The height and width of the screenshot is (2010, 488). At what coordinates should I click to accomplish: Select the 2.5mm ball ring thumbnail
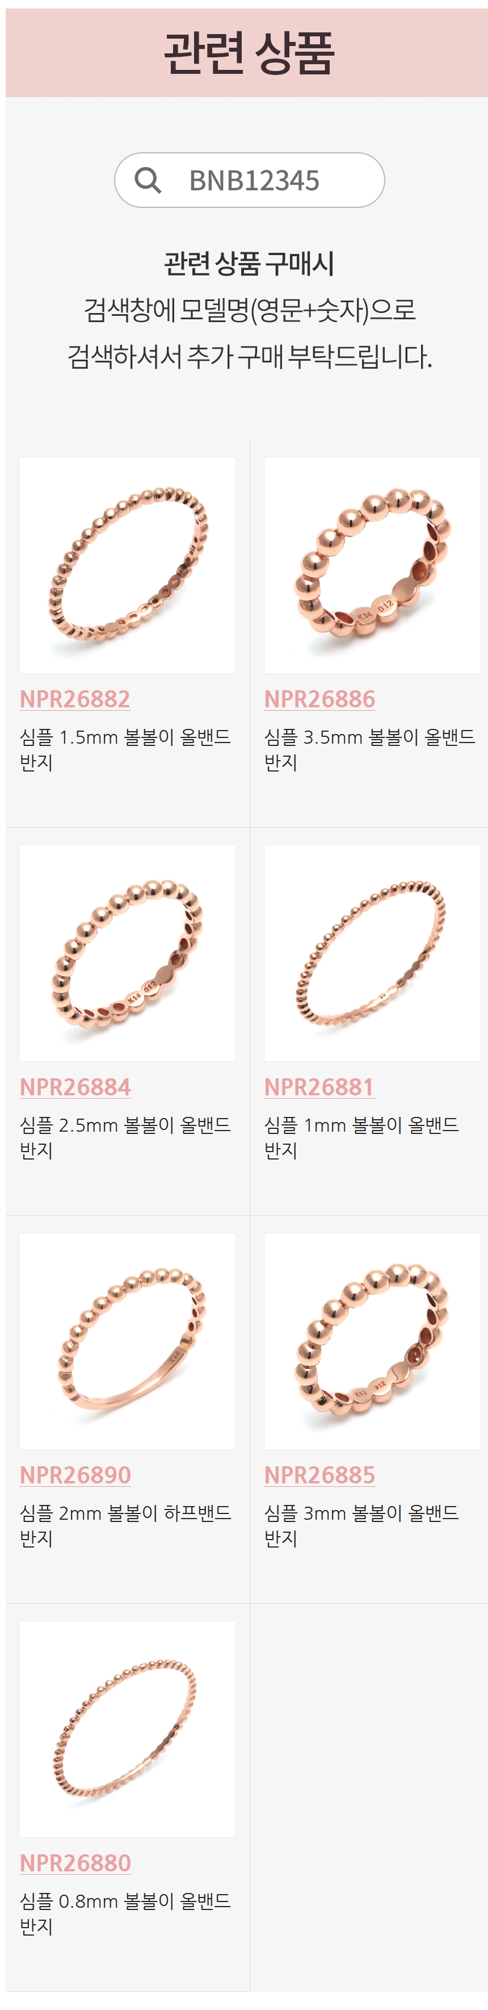pos(128,953)
